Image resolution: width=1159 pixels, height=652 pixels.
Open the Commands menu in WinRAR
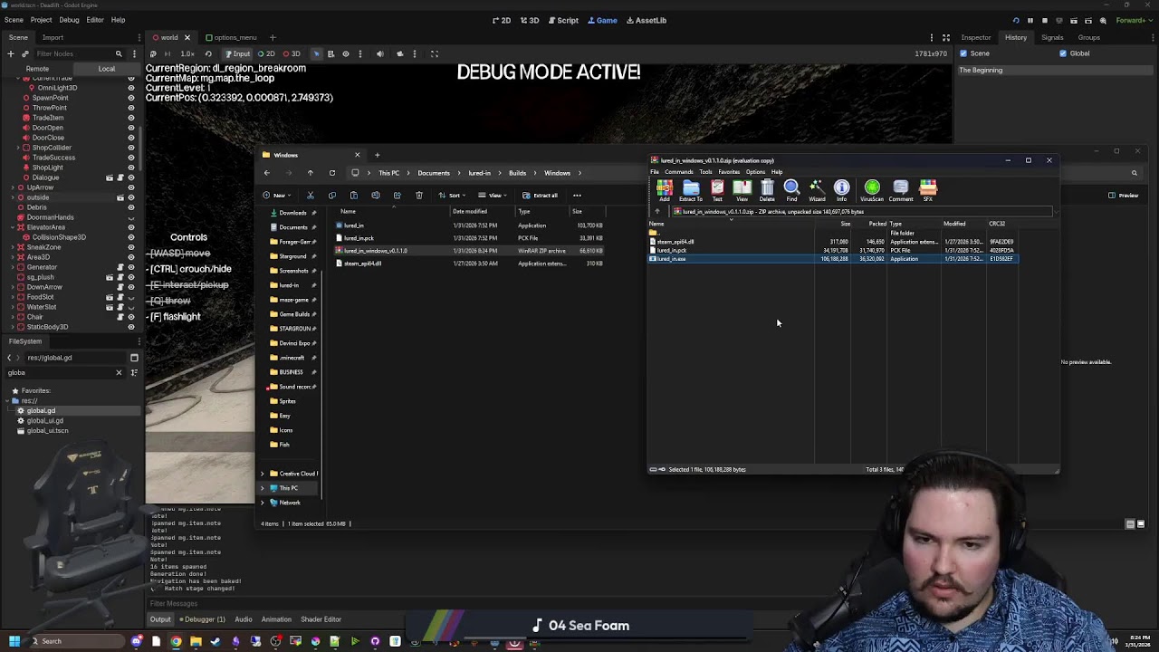tap(678, 172)
